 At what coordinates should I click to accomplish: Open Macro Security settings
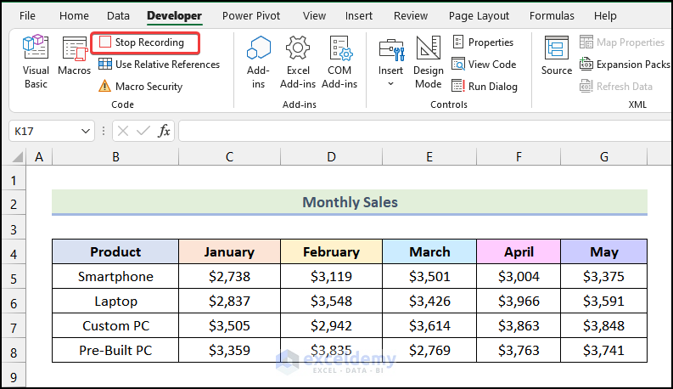pos(140,86)
